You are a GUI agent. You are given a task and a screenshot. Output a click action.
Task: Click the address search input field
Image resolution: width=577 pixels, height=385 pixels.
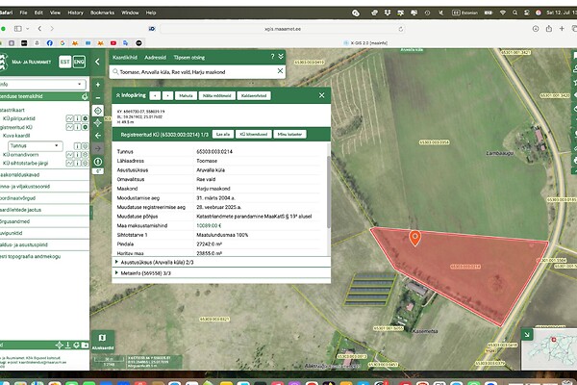192,72
